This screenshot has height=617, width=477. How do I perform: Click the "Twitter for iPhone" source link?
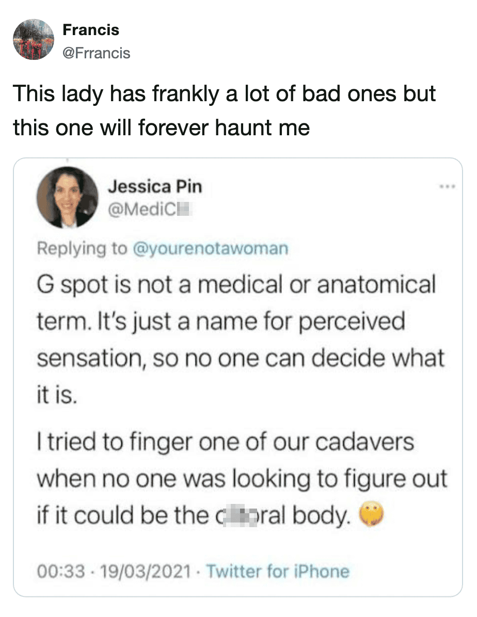277,572
